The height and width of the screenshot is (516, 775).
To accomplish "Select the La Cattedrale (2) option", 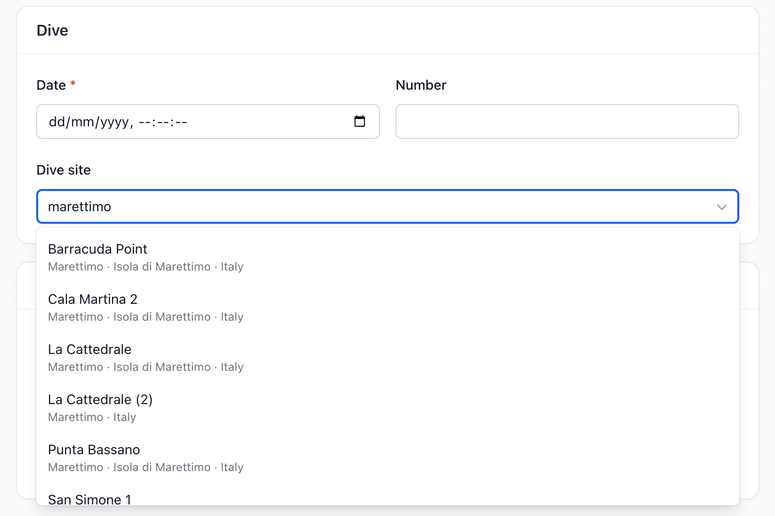I will (x=388, y=408).
